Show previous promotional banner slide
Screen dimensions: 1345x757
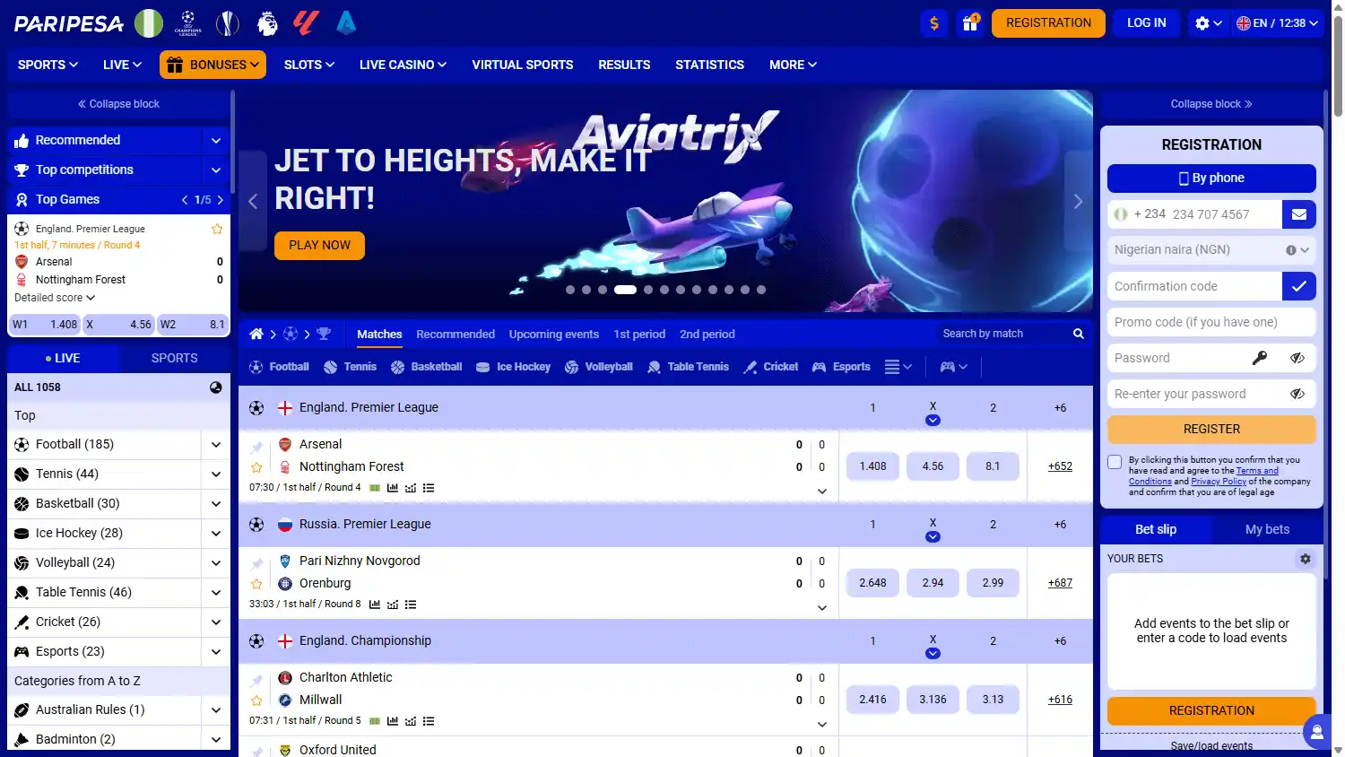[253, 202]
